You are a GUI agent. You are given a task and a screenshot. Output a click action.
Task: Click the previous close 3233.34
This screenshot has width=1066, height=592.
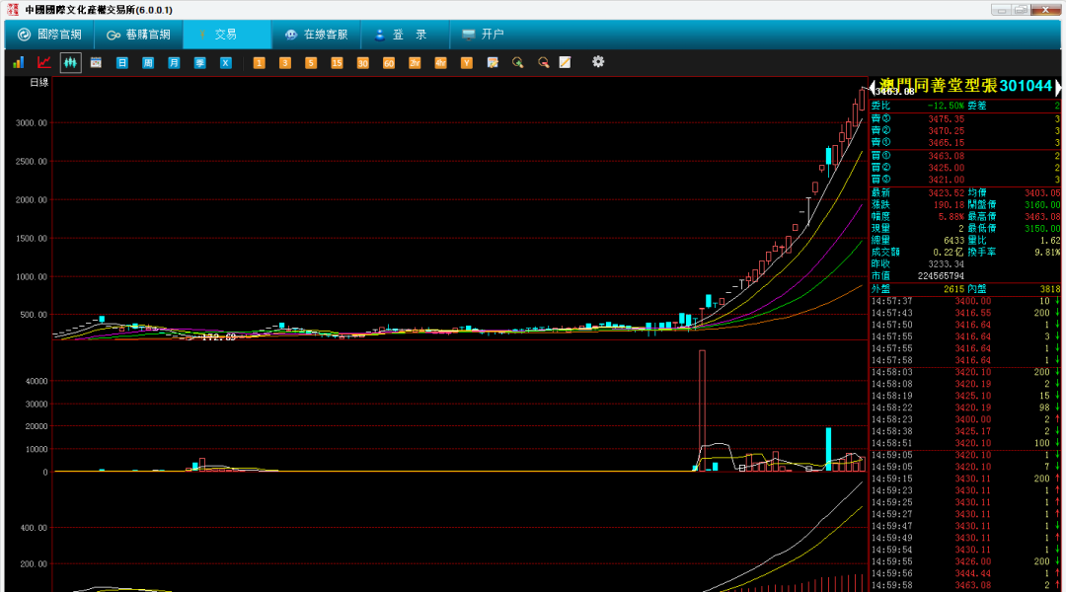tap(946, 263)
